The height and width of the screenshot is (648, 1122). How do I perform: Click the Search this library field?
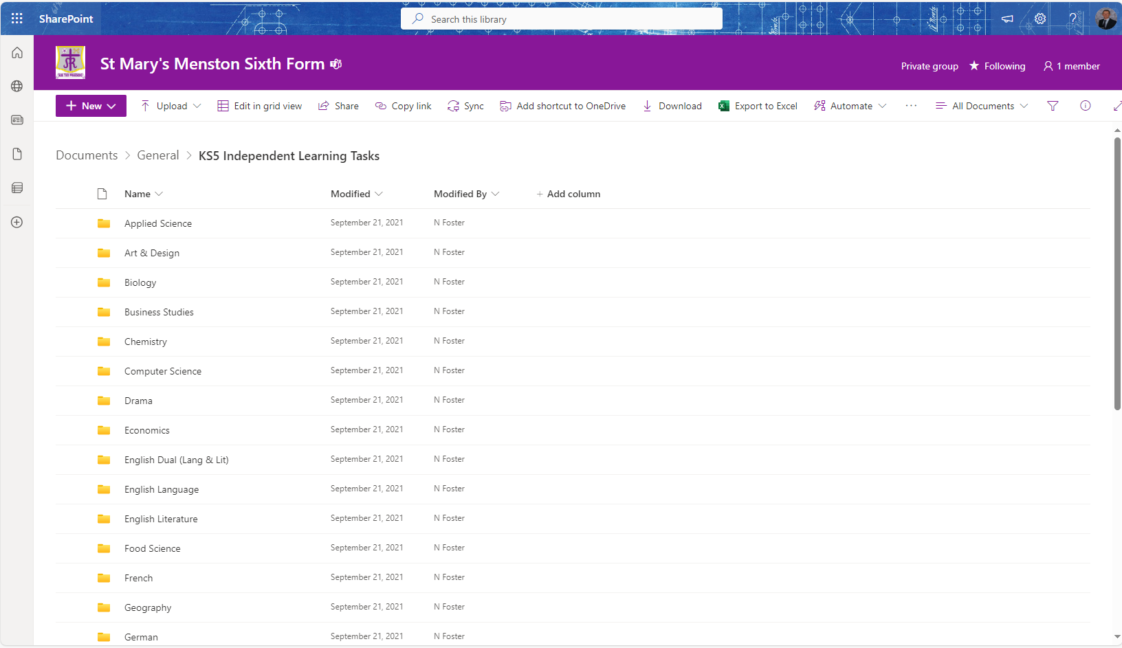562,19
